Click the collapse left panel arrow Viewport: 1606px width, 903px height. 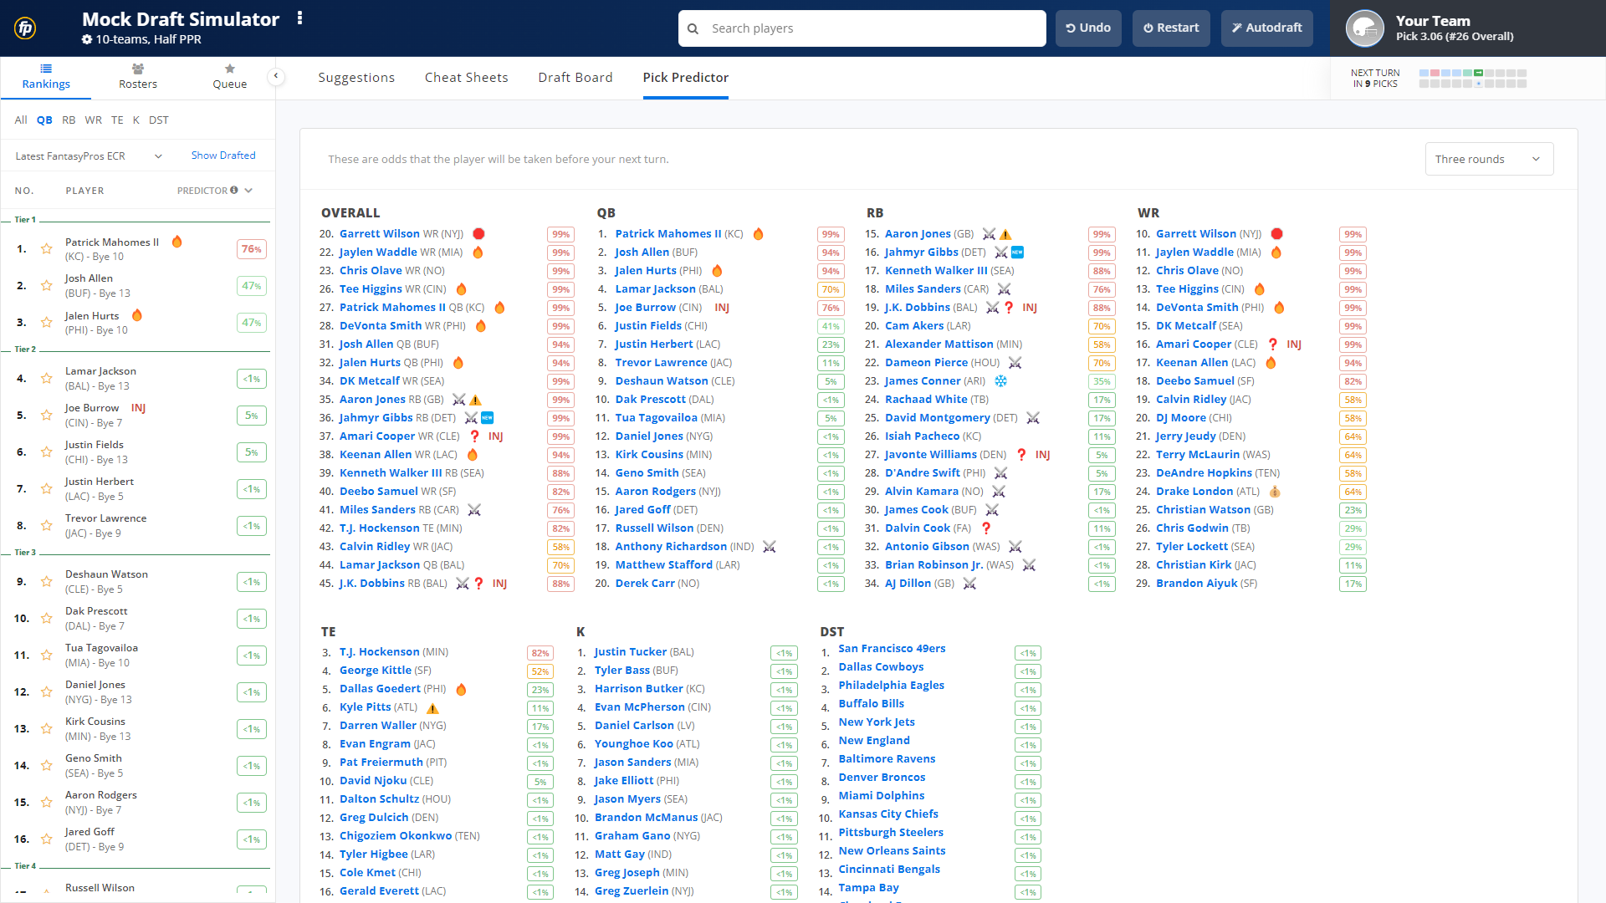tap(276, 76)
